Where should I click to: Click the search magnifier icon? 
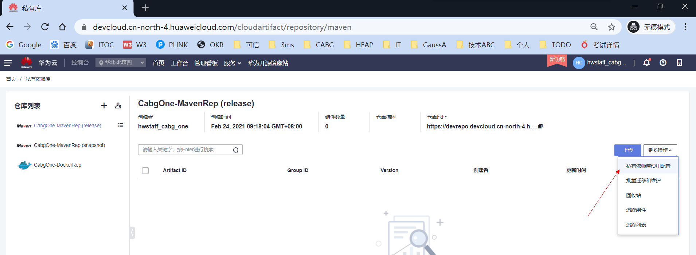(236, 150)
